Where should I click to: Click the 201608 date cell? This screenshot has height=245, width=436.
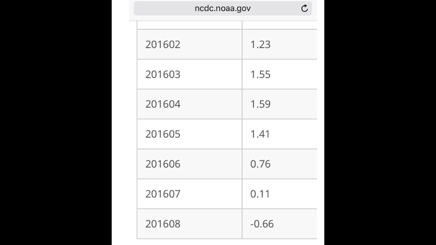(189, 224)
